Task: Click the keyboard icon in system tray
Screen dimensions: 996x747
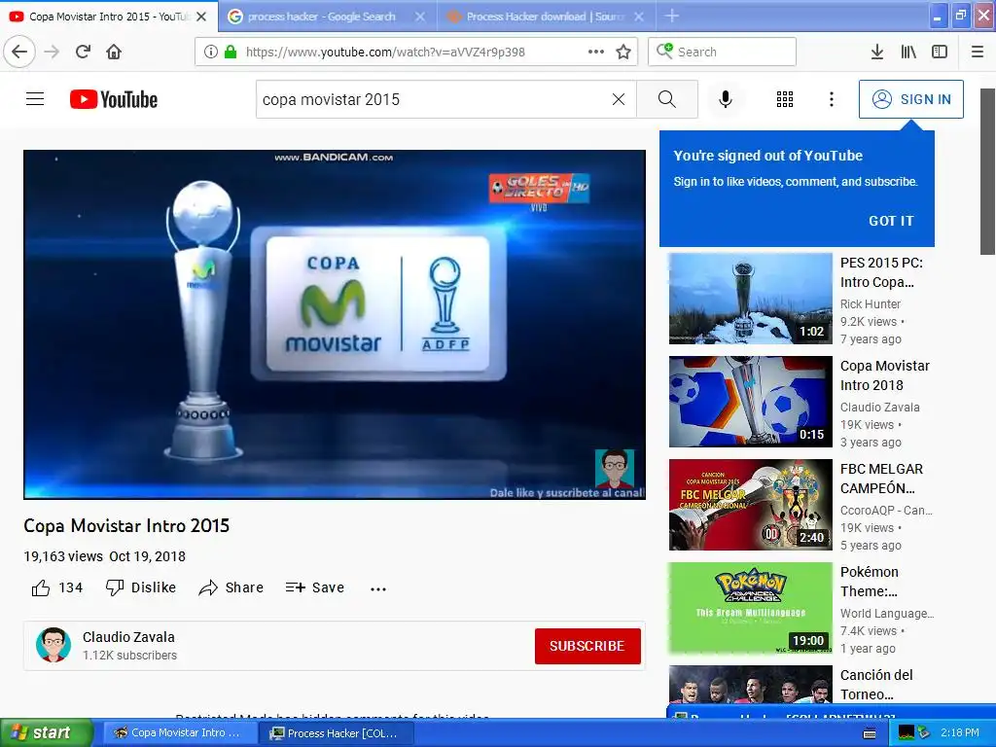Action: (870, 733)
